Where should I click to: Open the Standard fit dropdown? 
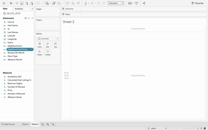coord(116,3)
